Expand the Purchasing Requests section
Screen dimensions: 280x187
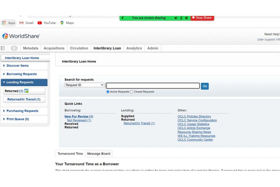click(22, 111)
